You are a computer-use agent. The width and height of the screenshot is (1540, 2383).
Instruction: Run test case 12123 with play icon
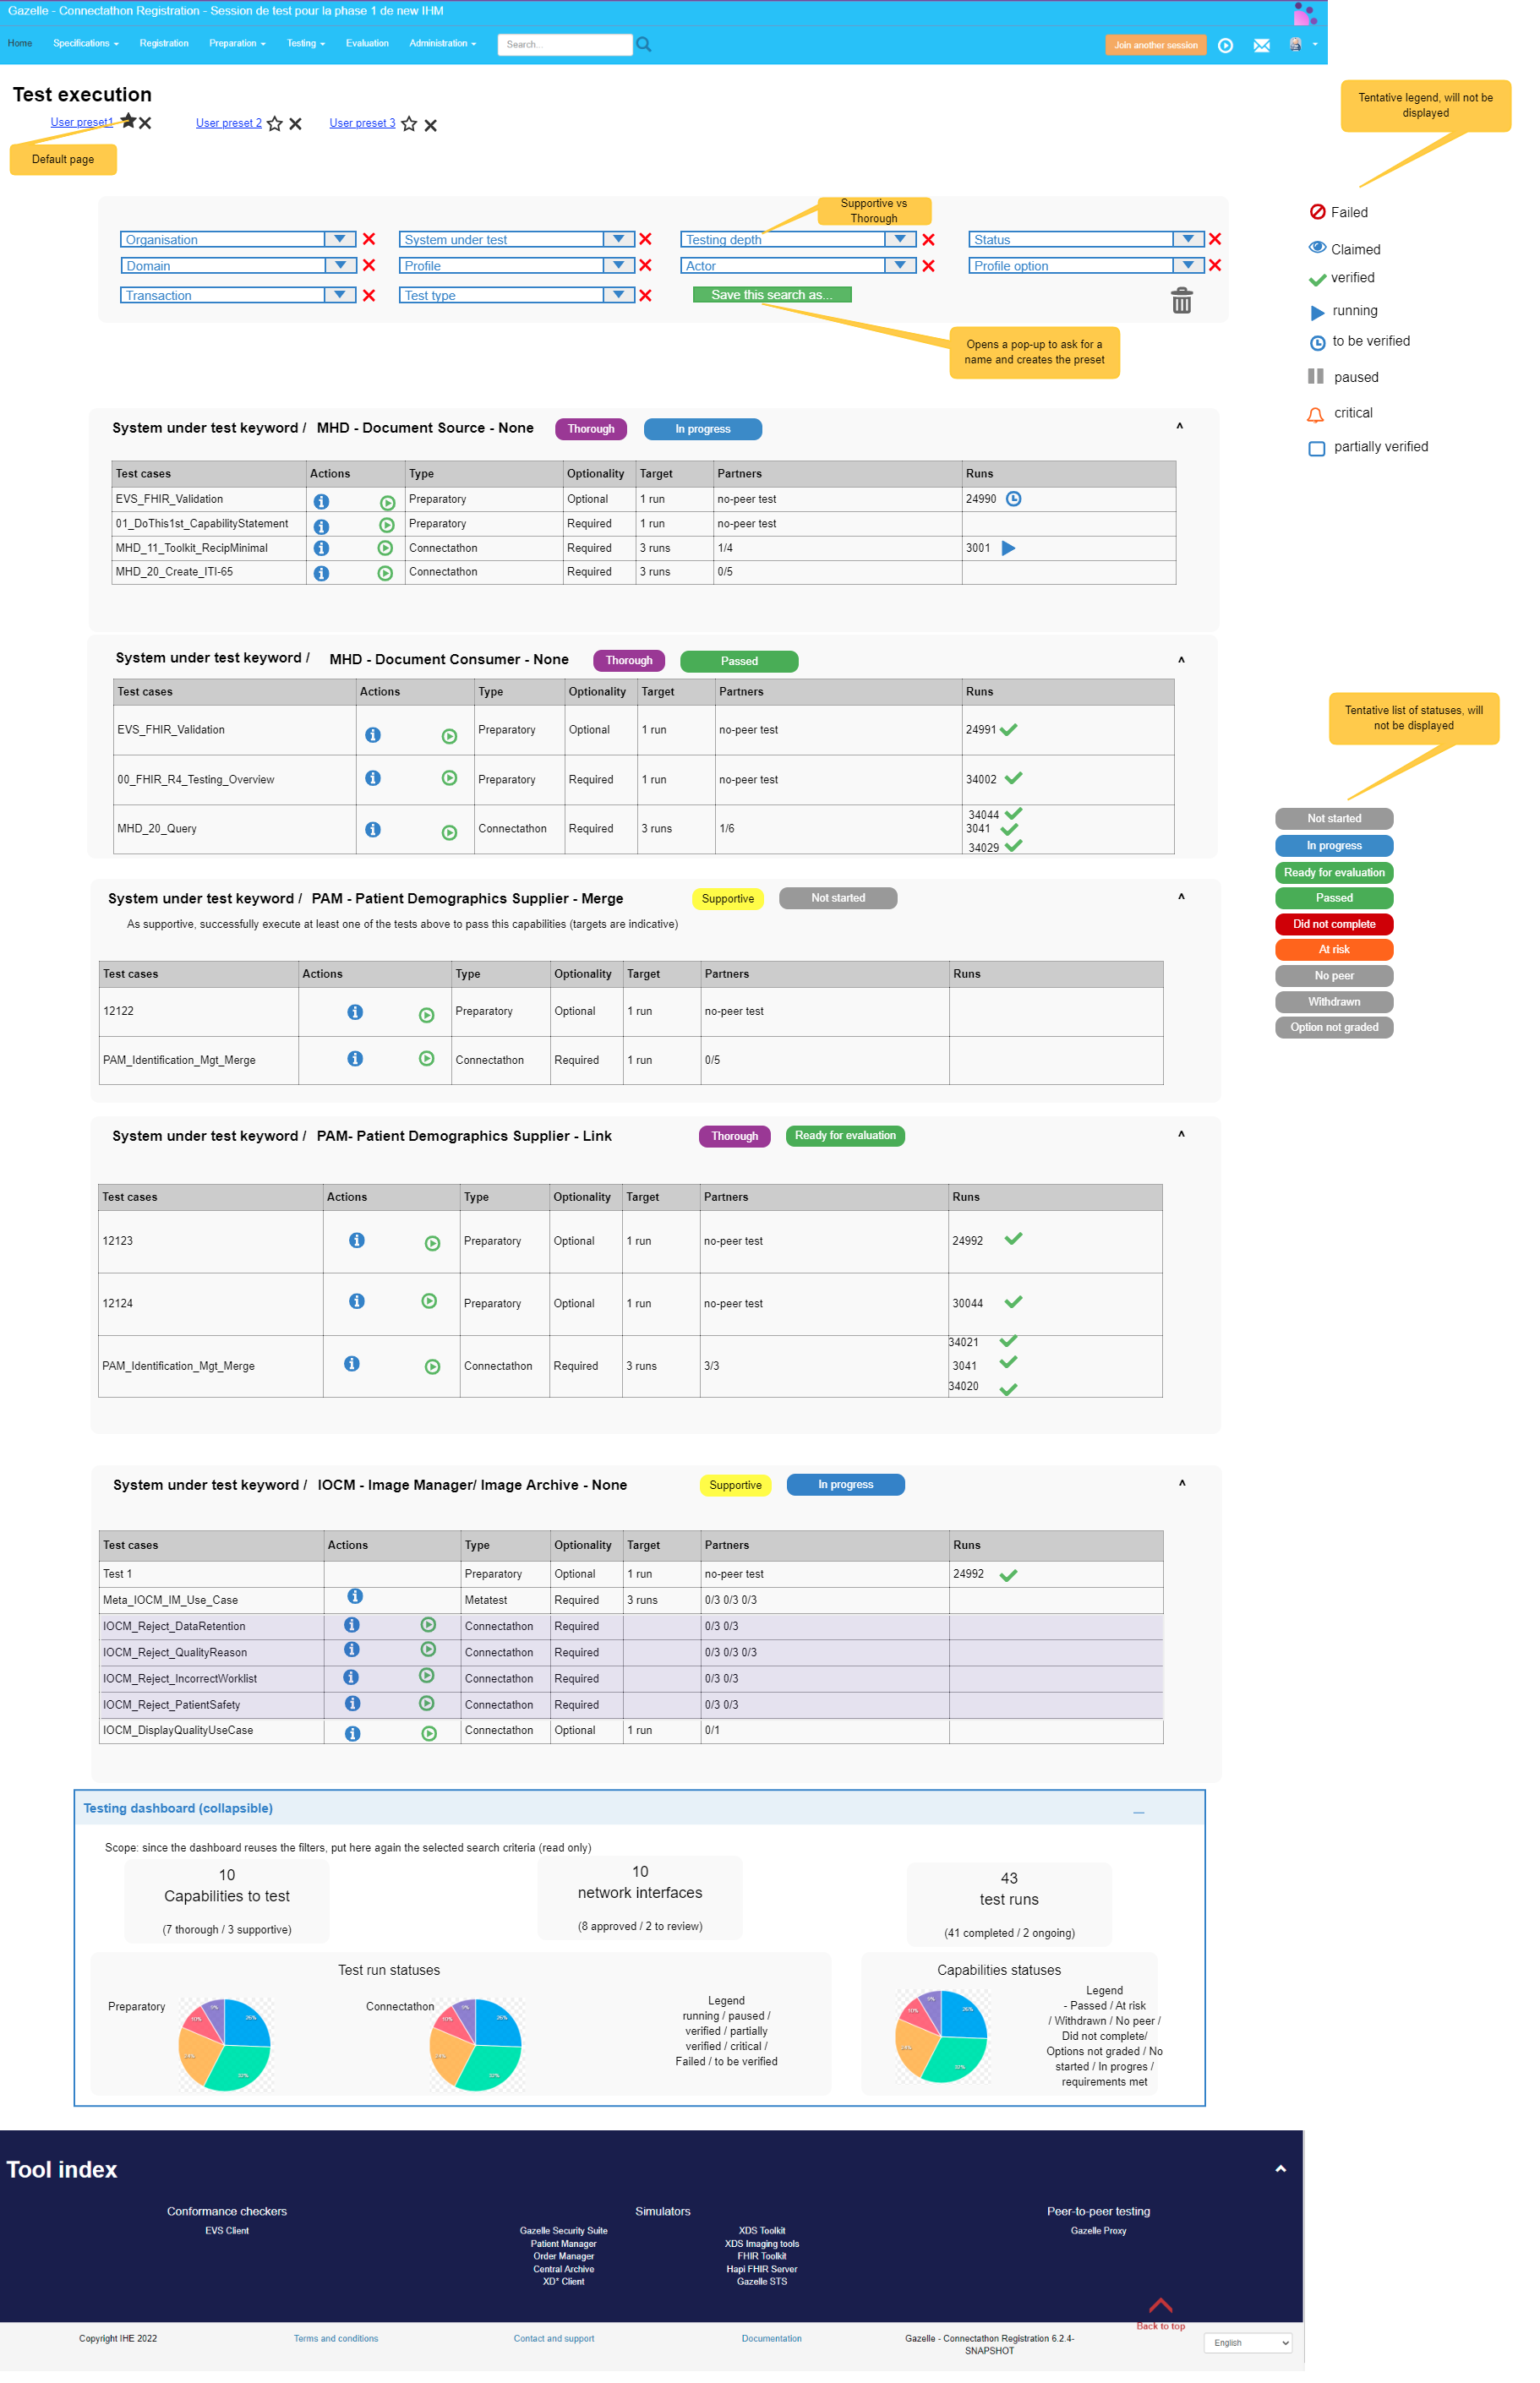[433, 1244]
